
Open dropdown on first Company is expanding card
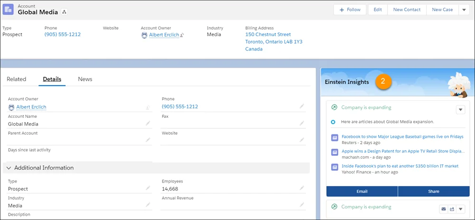click(x=460, y=109)
